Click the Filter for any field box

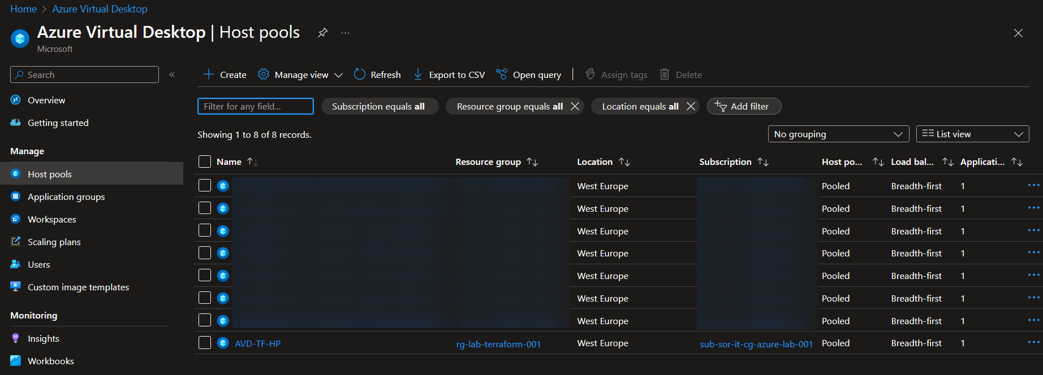click(x=255, y=106)
